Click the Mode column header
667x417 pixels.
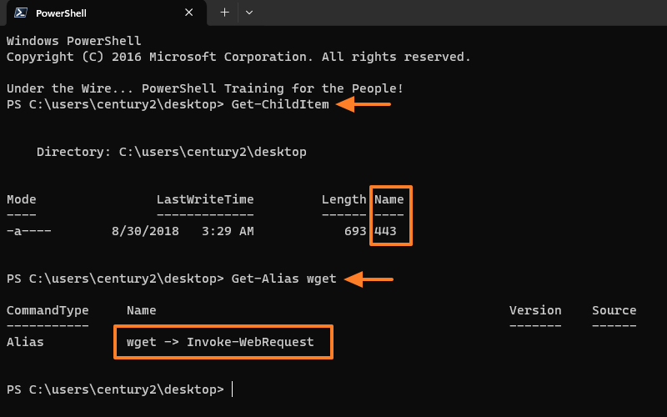click(22, 200)
